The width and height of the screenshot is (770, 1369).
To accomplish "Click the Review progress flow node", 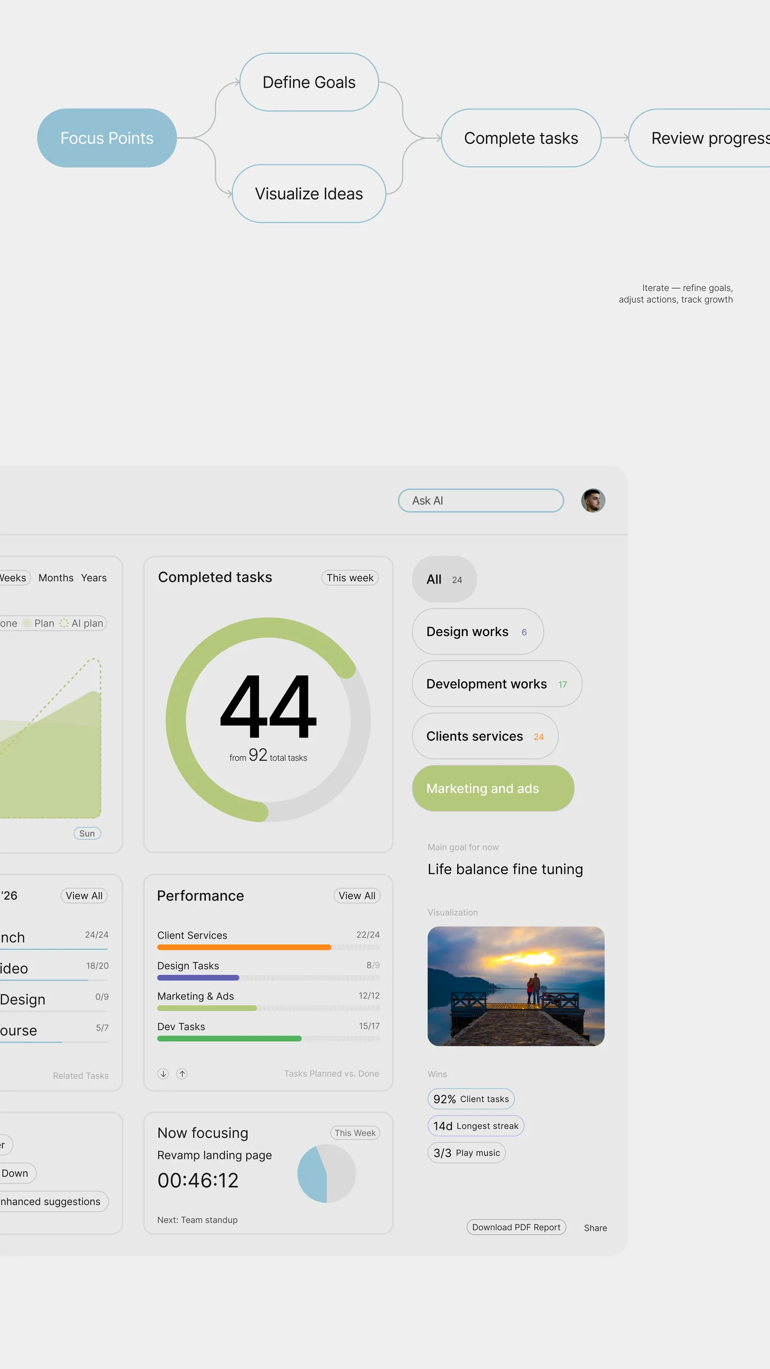I will [x=699, y=138].
